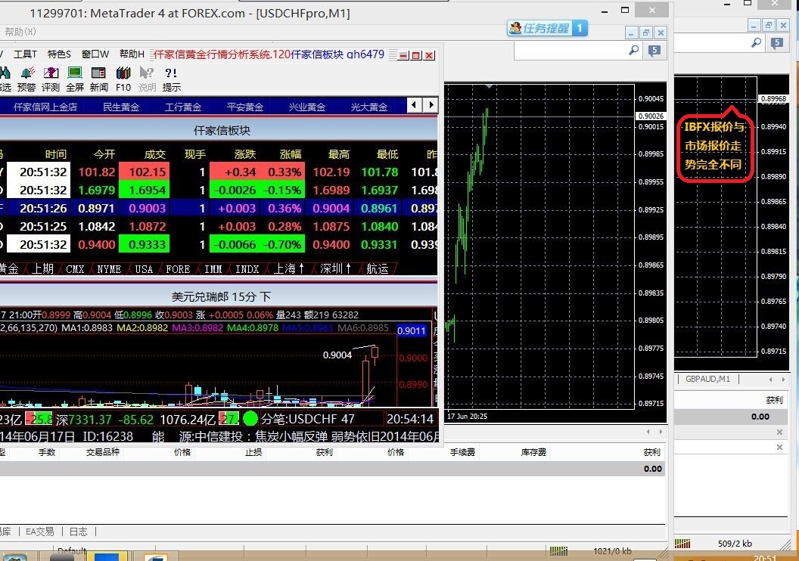Click the F10 books icon
The height and width of the screenshot is (561, 799).
tap(123, 73)
